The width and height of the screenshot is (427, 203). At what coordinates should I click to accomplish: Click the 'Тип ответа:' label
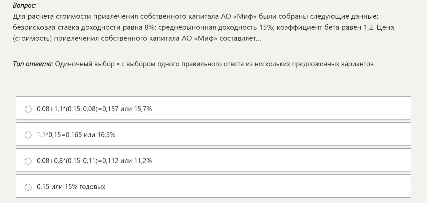[x=33, y=64]
